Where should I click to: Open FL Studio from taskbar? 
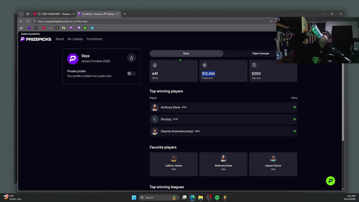225,198
